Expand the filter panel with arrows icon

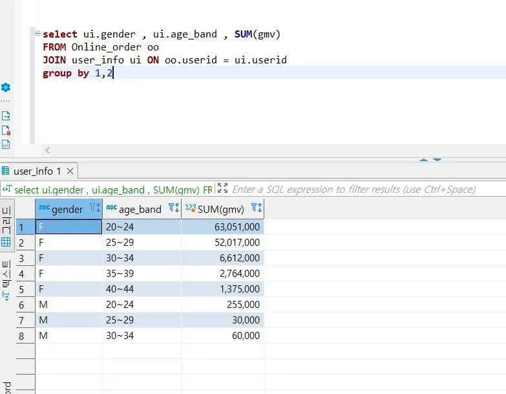222,188
